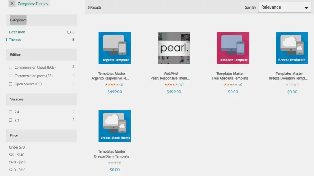Click Breeze Evolution $0.00 price
314x176 pixels.
pos(292,92)
